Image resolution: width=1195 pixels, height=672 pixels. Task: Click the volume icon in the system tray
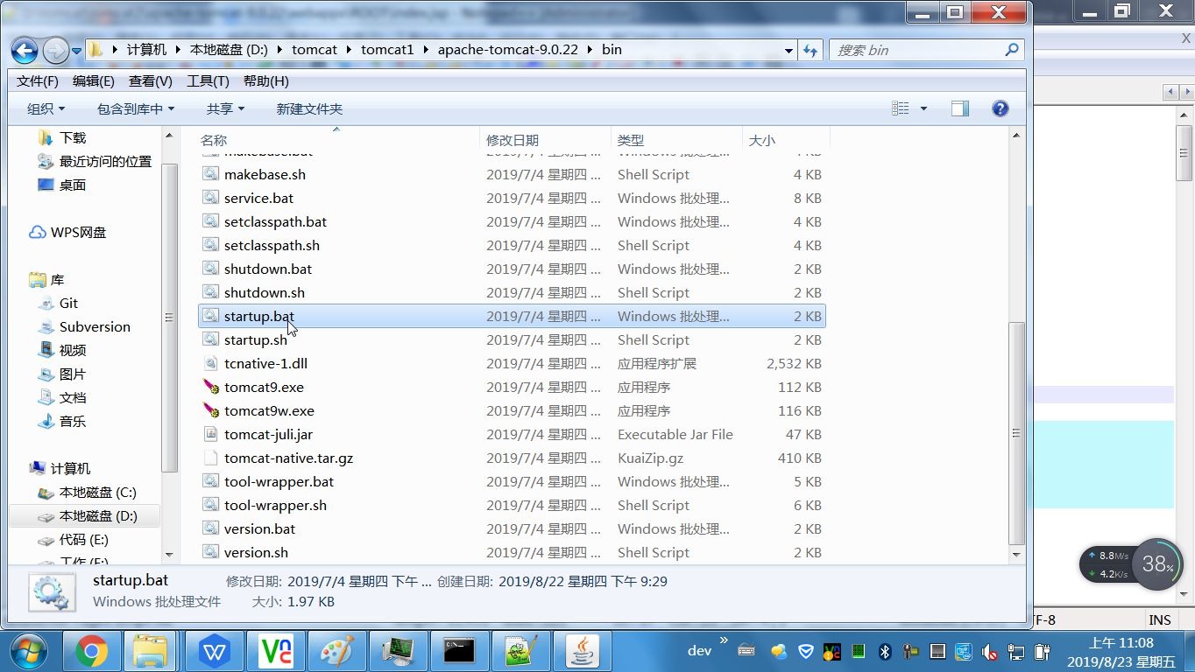[x=988, y=651]
